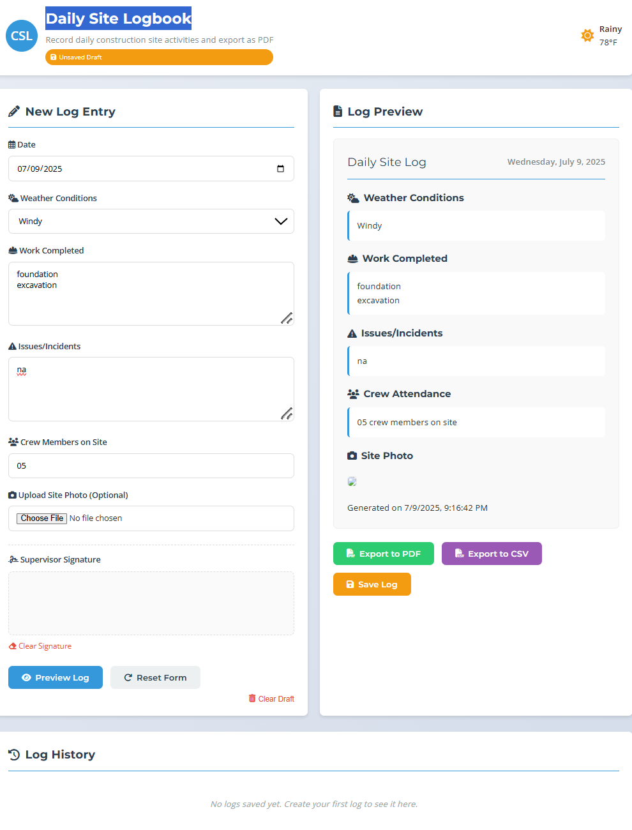632x830 pixels.
Task: Click the Unsaved Draft status badge
Action: (159, 57)
